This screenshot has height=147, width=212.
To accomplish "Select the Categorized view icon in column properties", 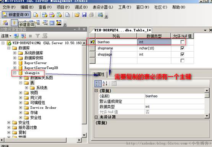I will [x=98, y=83].
